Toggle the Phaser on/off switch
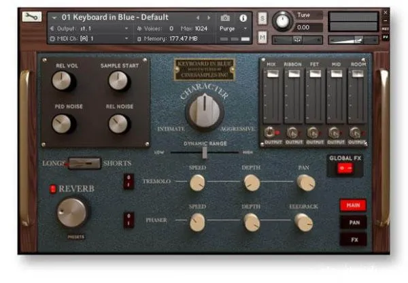The width and height of the screenshot is (408, 283). tap(129, 221)
